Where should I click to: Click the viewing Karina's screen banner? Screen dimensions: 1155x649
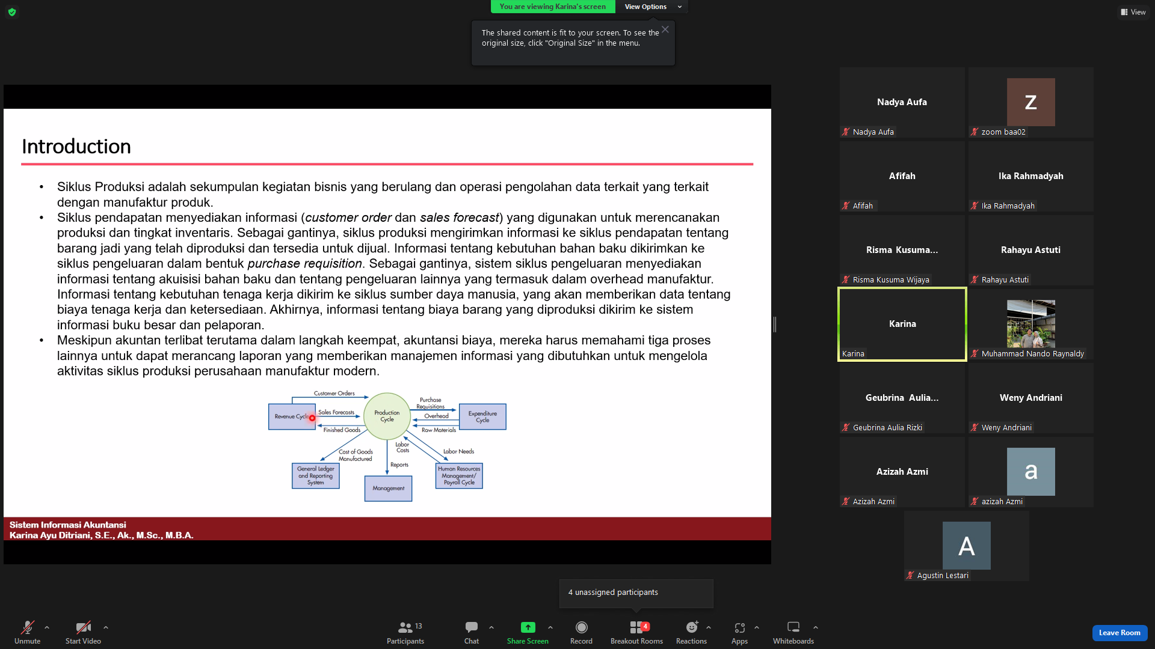(x=553, y=7)
